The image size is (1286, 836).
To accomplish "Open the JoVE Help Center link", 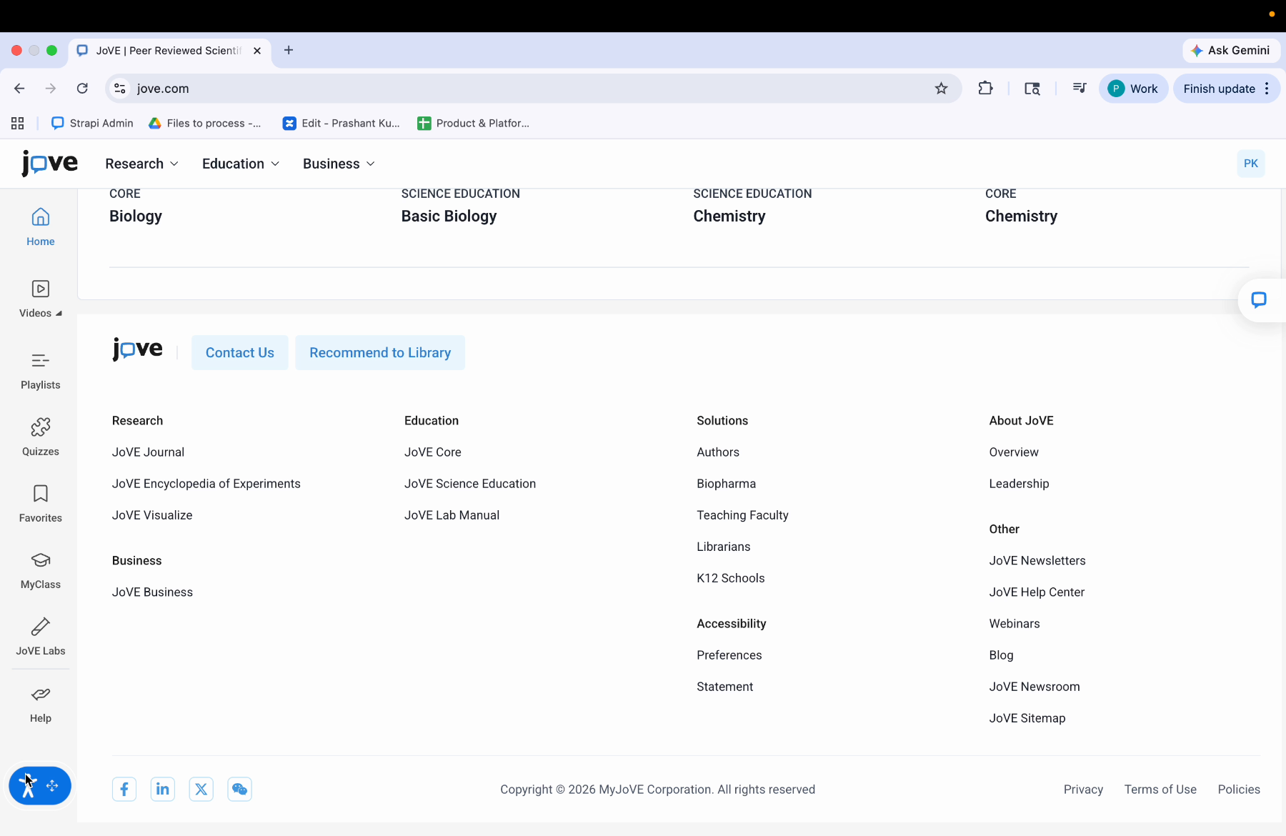I will click(x=1037, y=592).
